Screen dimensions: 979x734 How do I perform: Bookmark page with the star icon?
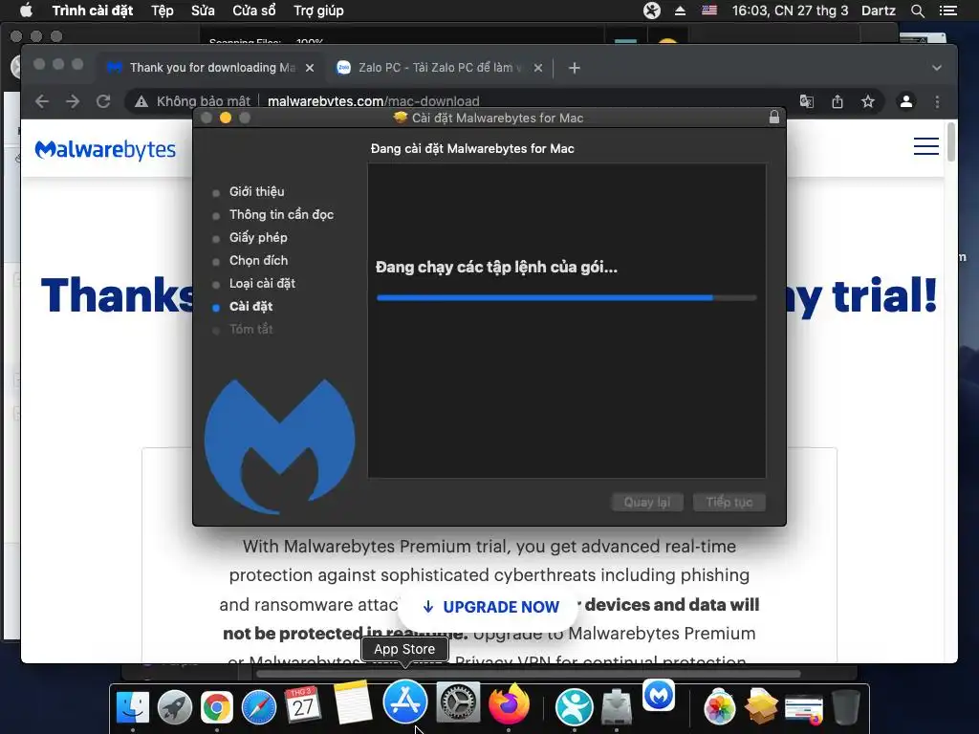click(x=868, y=101)
